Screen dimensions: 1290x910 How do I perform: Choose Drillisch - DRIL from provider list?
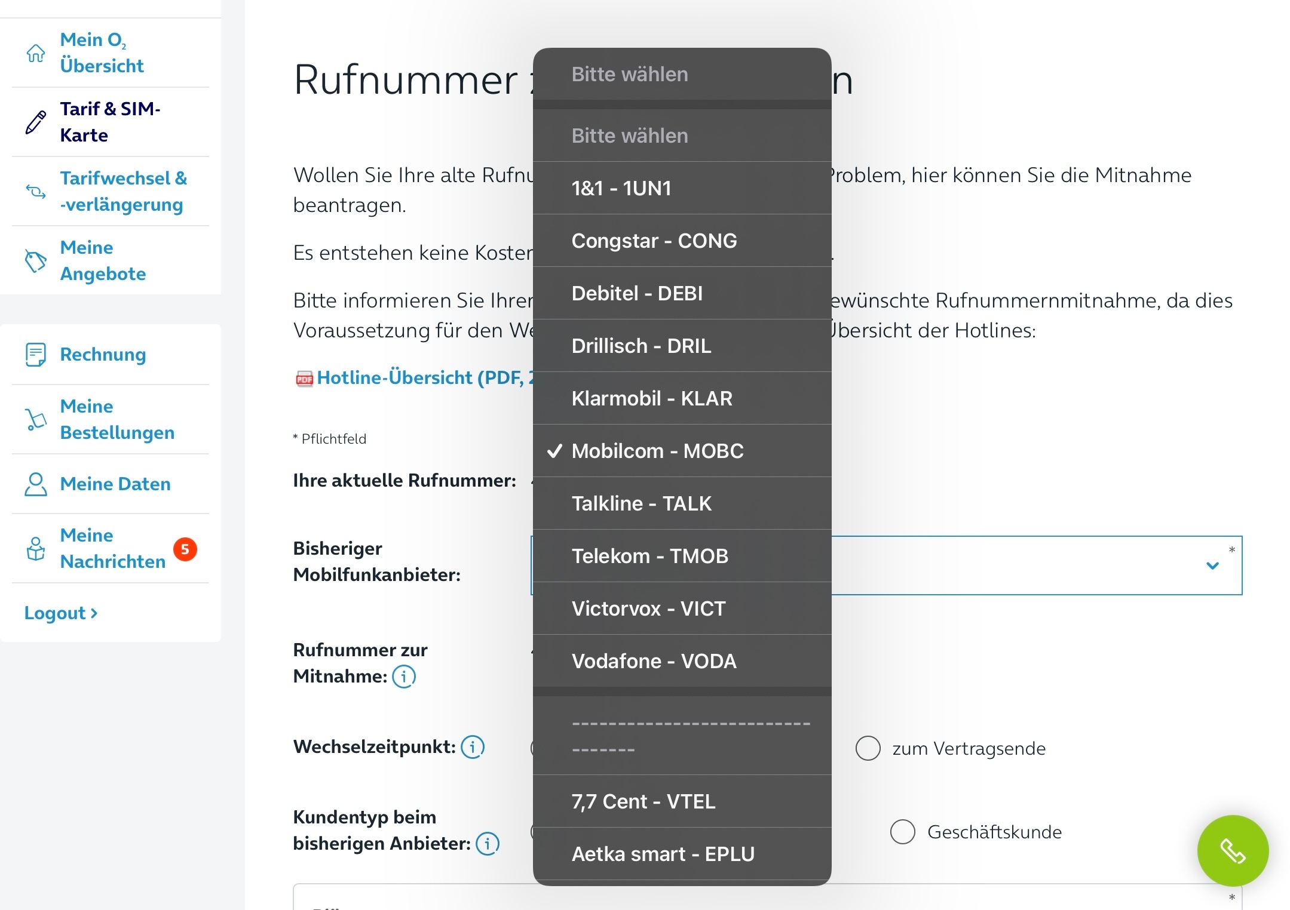pyautogui.click(x=682, y=346)
